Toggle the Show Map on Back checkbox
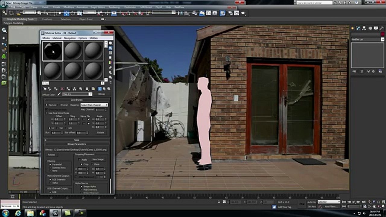The height and width of the screenshot is (217, 386). pos(46,109)
